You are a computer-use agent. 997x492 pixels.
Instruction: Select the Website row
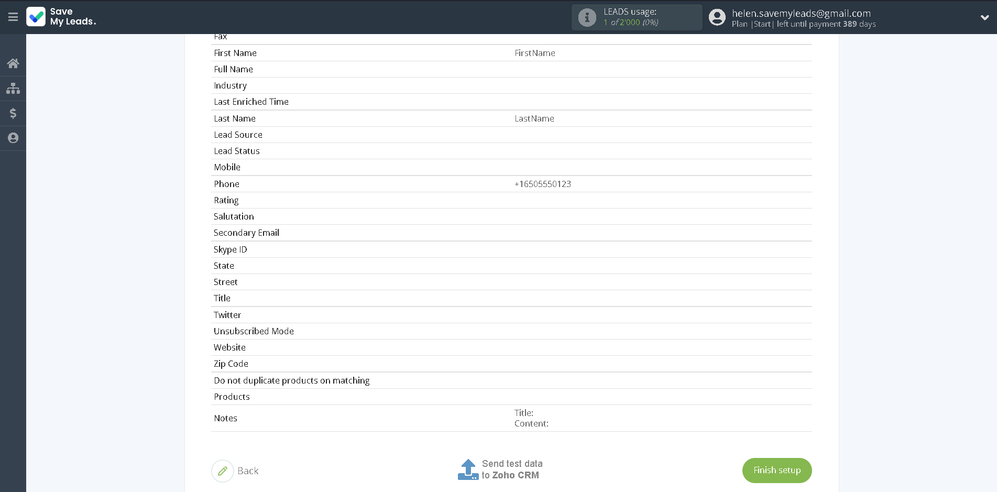(511, 347)
